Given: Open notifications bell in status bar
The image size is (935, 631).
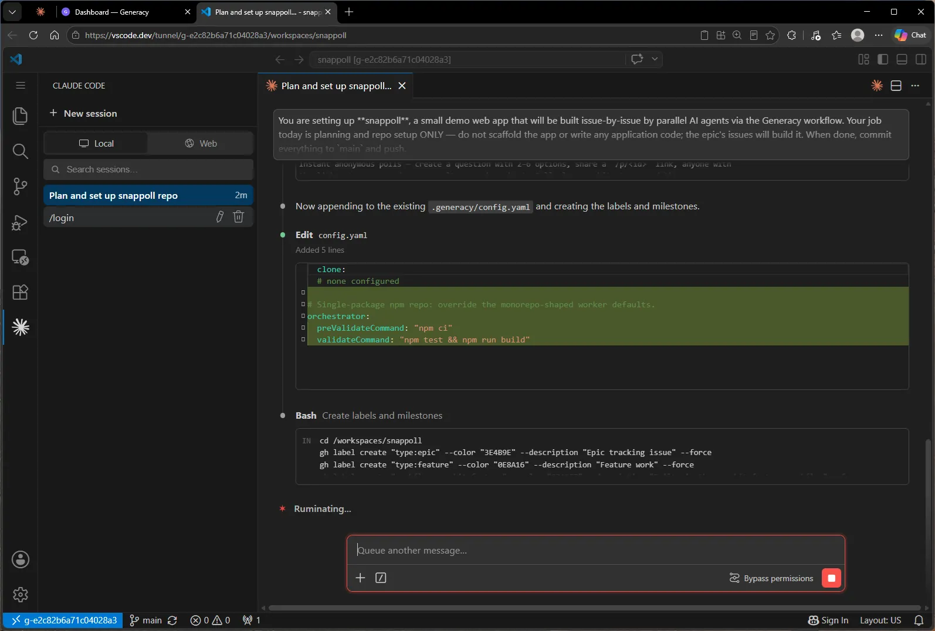Looking at the screenshot, I should click(919, 620).
